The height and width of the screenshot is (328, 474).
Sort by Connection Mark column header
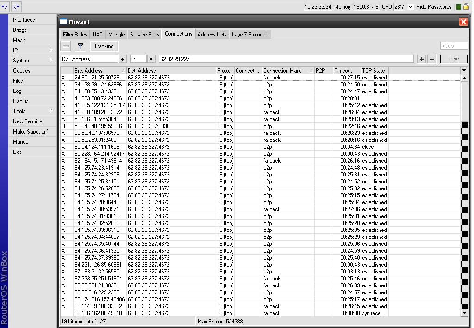[288, 70]
